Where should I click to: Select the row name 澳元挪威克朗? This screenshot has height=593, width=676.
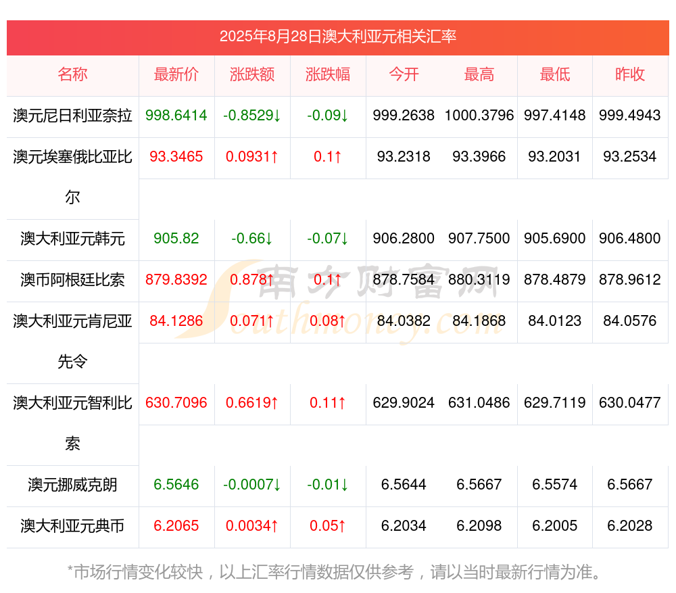tap(72, 485)
